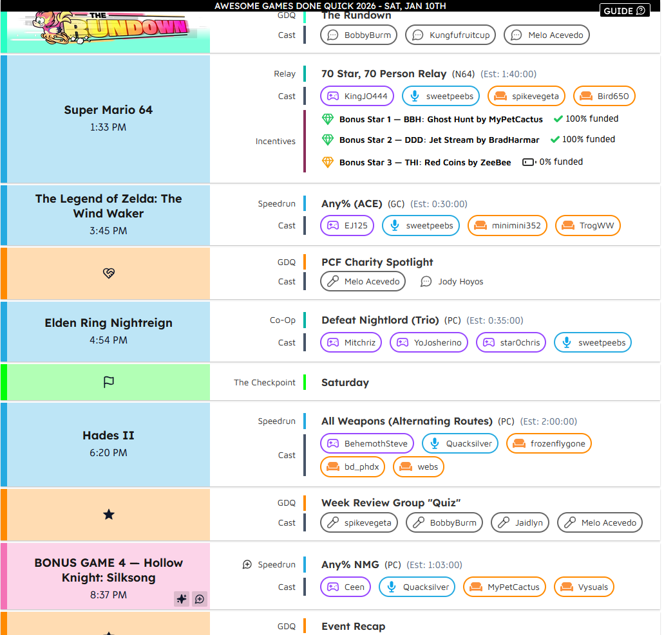Click sweetpeebs in Elden Ring Nightreign cast

pos(593,342)
